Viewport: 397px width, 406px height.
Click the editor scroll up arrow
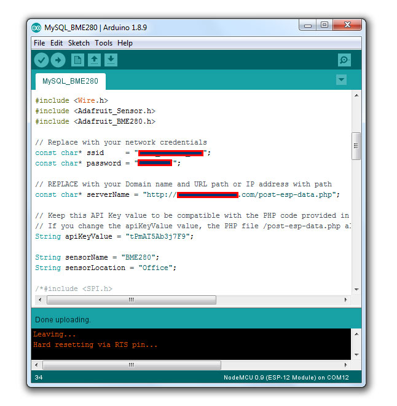[356, 95]
